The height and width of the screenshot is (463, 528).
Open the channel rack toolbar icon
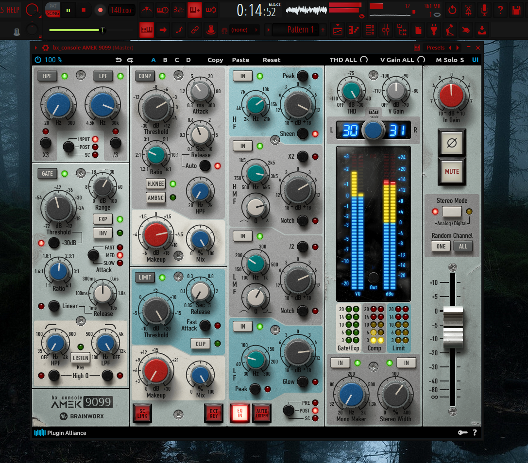click(x=370, y=30)
